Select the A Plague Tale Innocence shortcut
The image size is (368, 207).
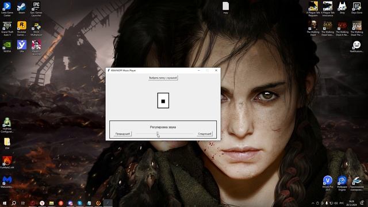coord(328,9)
